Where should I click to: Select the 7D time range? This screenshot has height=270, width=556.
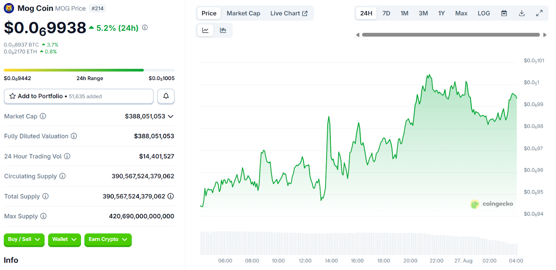tap(386, 13)
